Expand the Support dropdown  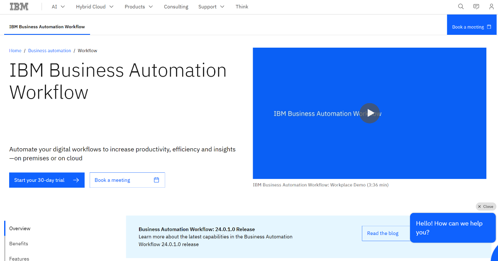211,7
